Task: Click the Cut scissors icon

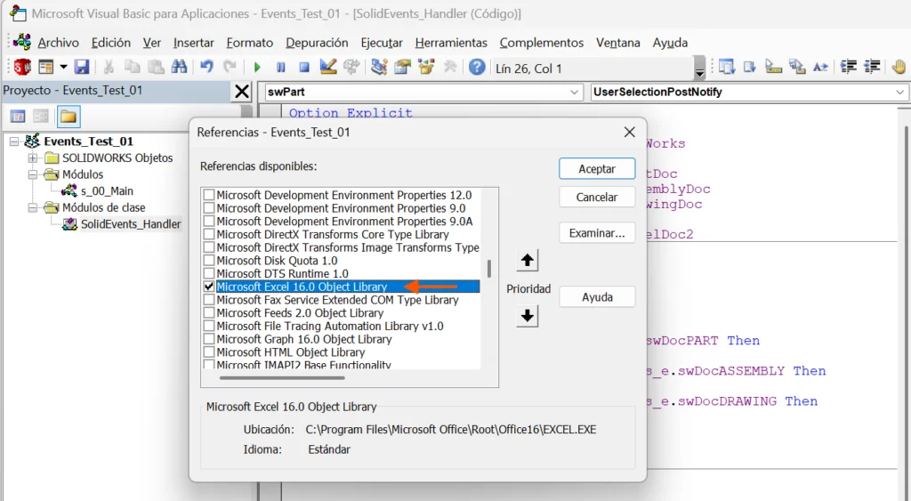Action: 109,68
